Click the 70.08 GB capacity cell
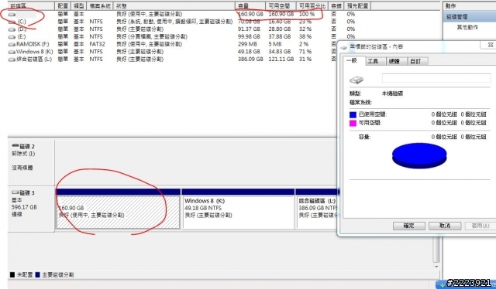Image resolution: width=496 pixels, height=289 pixels. [x=249, y=22]
